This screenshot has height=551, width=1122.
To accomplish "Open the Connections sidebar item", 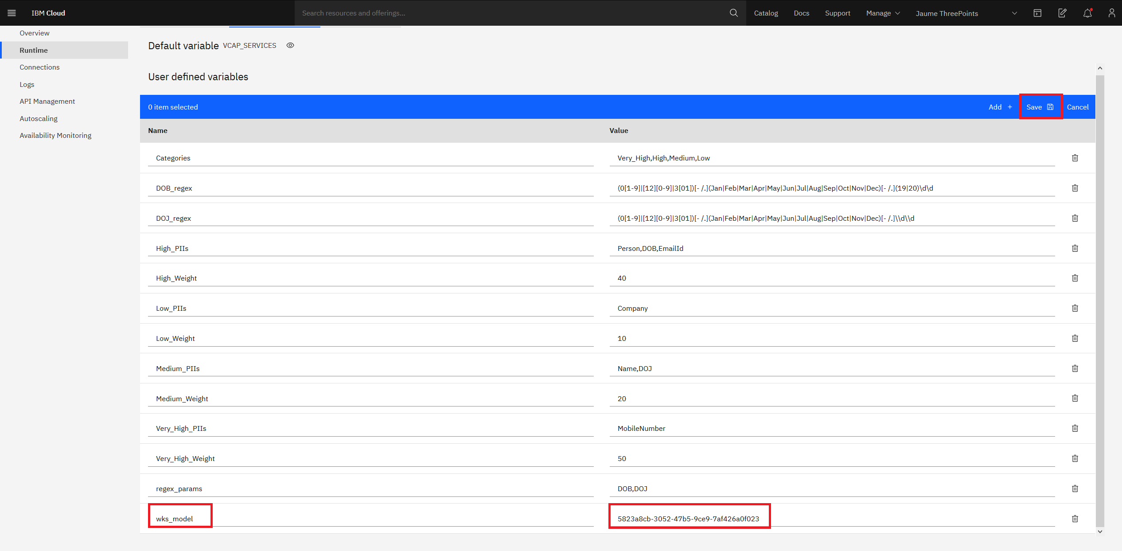I will coord(39,67).
